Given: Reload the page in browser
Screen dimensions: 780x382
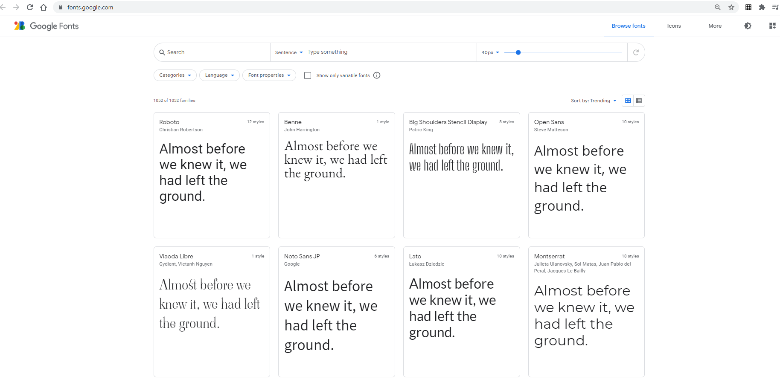Looking at the screenshot, I should (30, 7).
